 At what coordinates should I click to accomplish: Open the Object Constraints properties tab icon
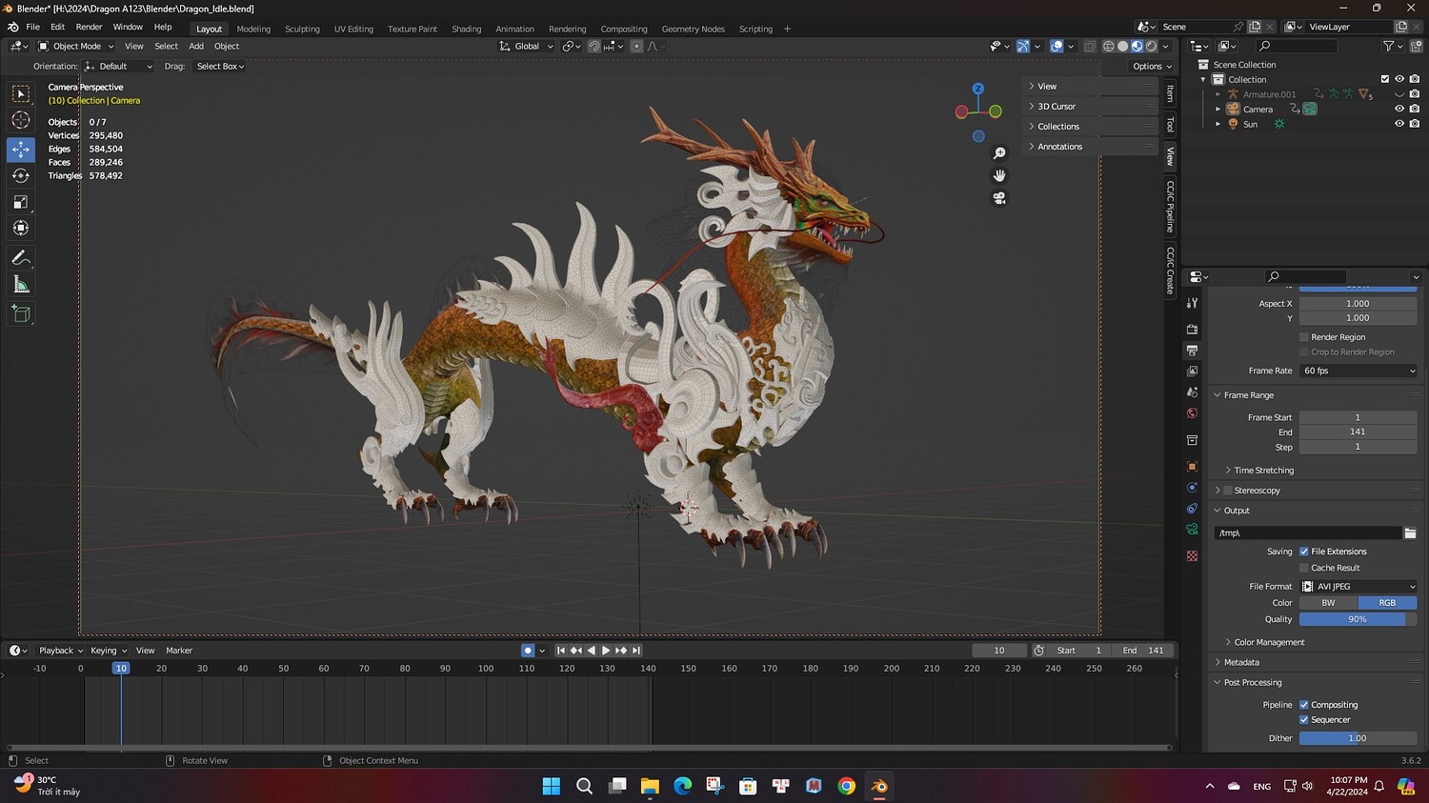click(x=1192, y=509)
